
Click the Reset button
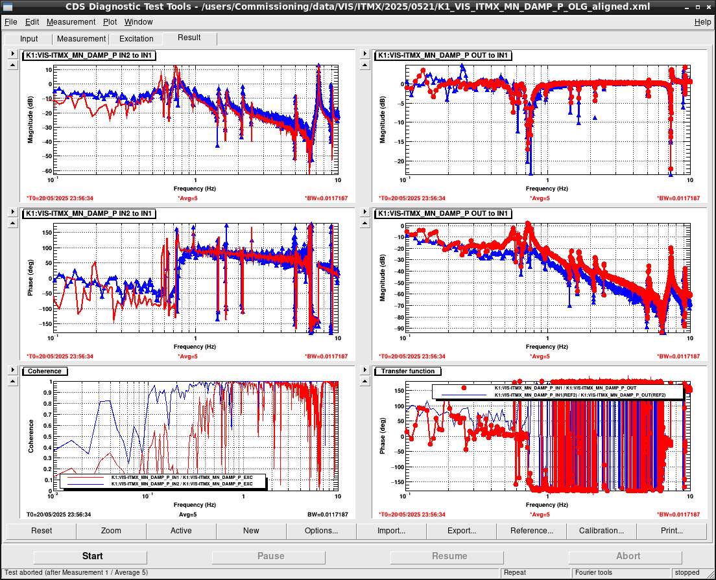point(41,531)
